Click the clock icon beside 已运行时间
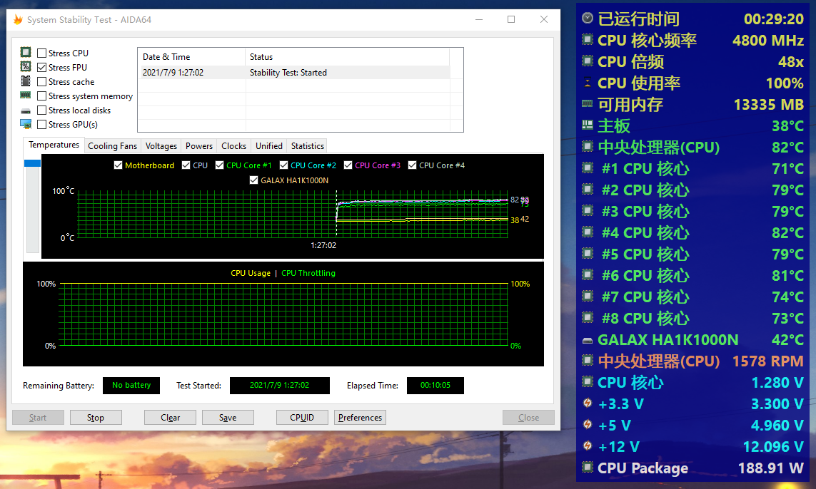This screenshot has width=816, height=489. [587, 19]
